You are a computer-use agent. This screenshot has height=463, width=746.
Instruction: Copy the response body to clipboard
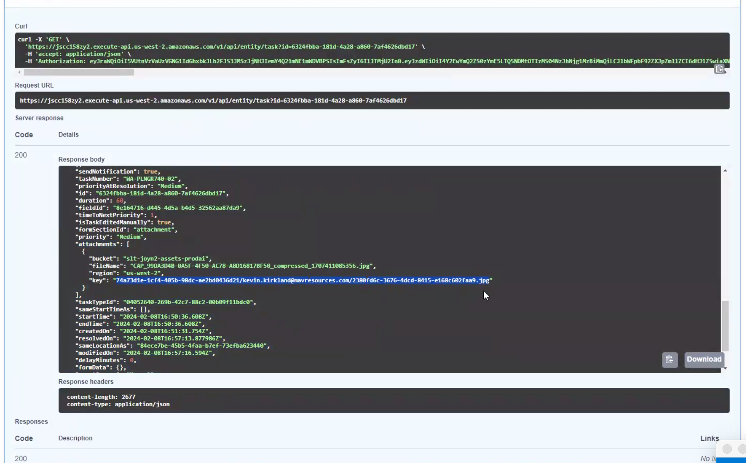tap(669, 359)
